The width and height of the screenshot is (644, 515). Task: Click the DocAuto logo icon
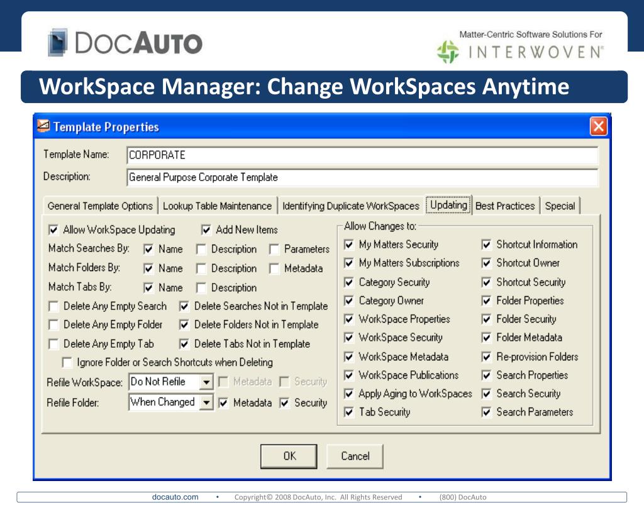click(x=57, y=42)
